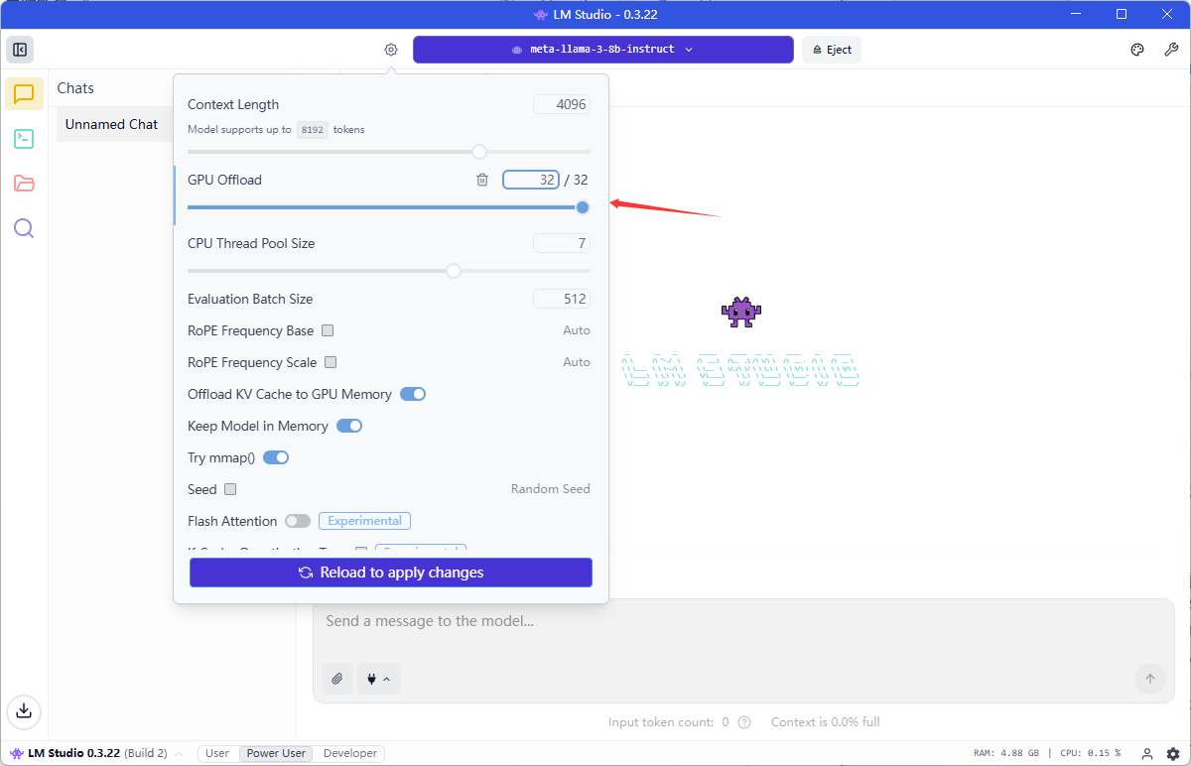Send message with arrow button

pos(1150,679)
